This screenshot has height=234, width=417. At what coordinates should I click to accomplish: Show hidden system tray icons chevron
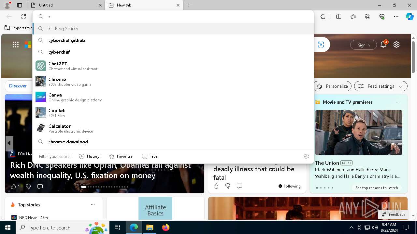tap(351, 227)
